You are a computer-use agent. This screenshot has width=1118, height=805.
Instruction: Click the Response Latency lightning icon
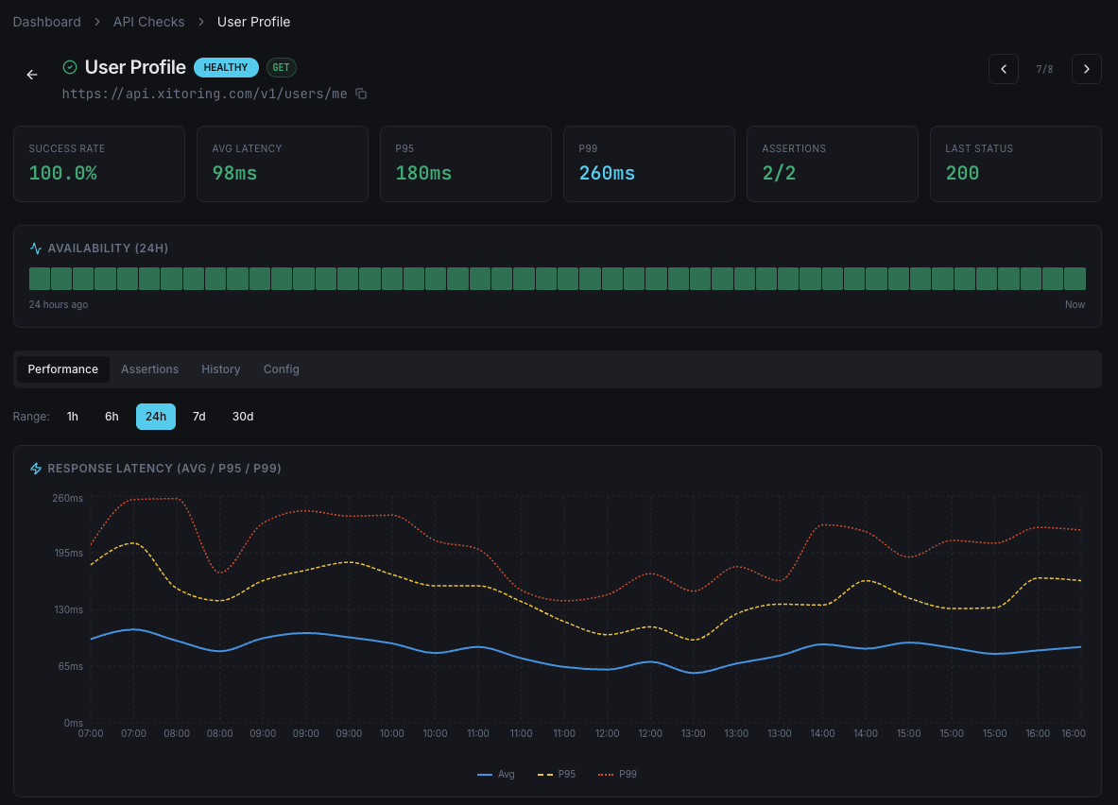click(x=36, y=468)
